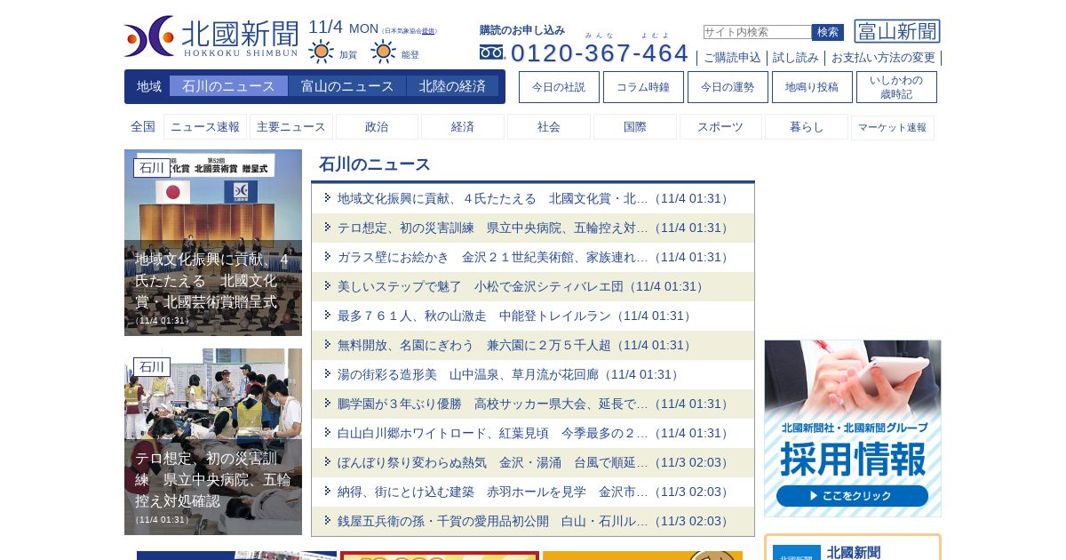Open the 北國文化賞 award ceremony photo article

click(213, 243)
